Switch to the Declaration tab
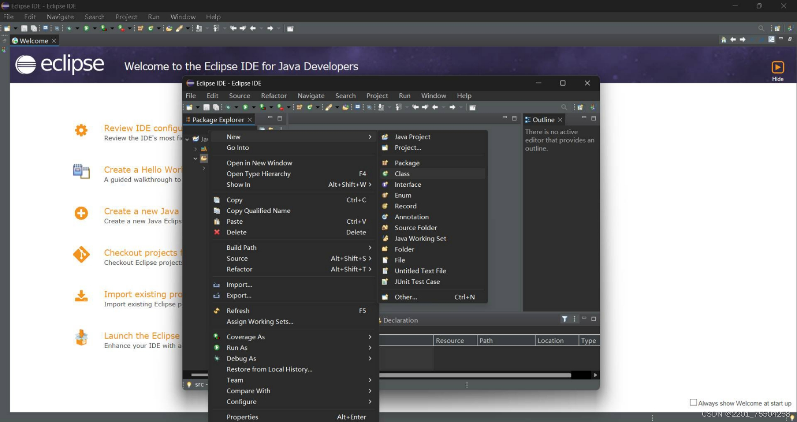 coord(401,320)
